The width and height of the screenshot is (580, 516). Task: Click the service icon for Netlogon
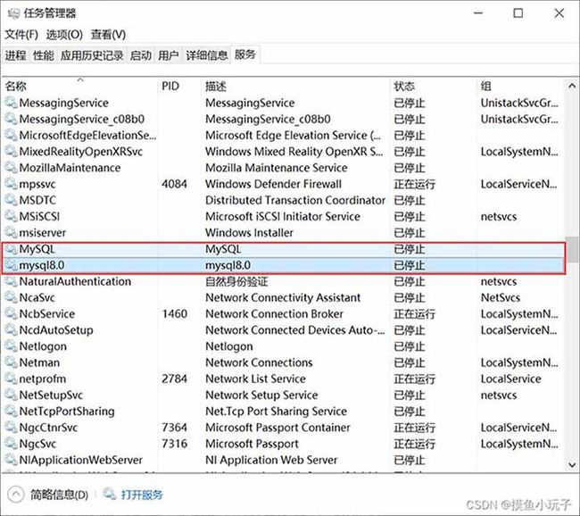coord(11,346)
